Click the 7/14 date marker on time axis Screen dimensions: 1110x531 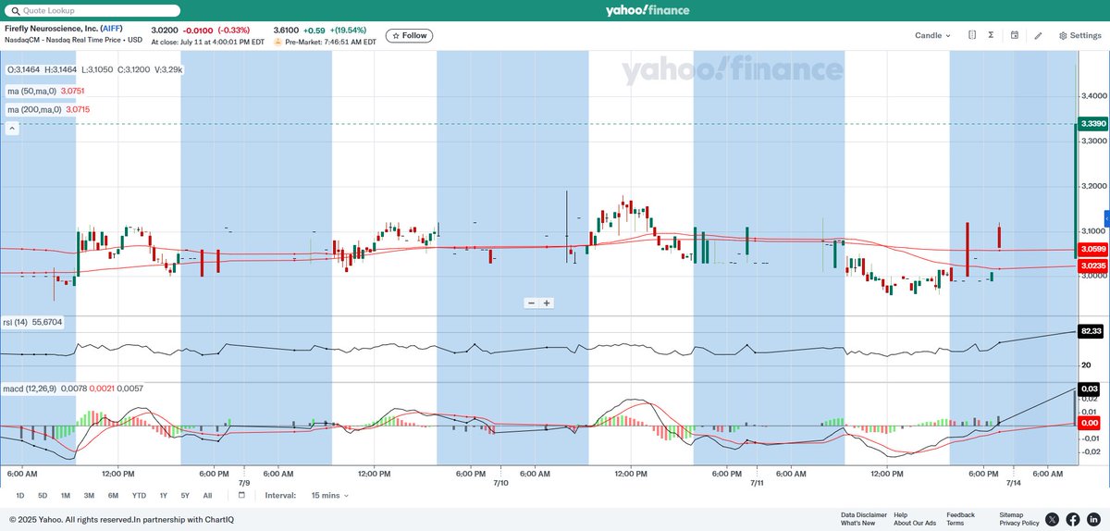(x=1013, y=482)
